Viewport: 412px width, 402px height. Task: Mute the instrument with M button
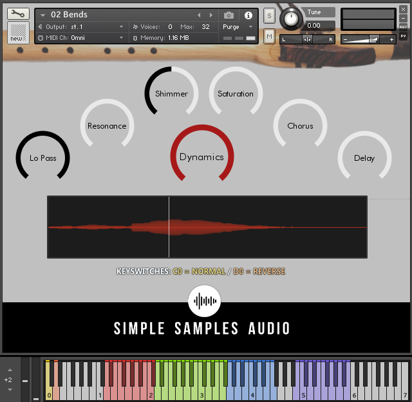[x=269, y=36]
